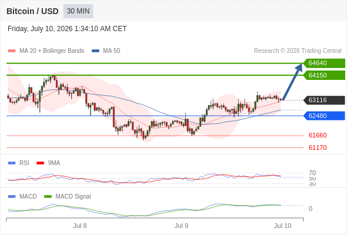Click the Jul 10 date axis label
This screenshot has width=347, height=235.
click(283, 226)
